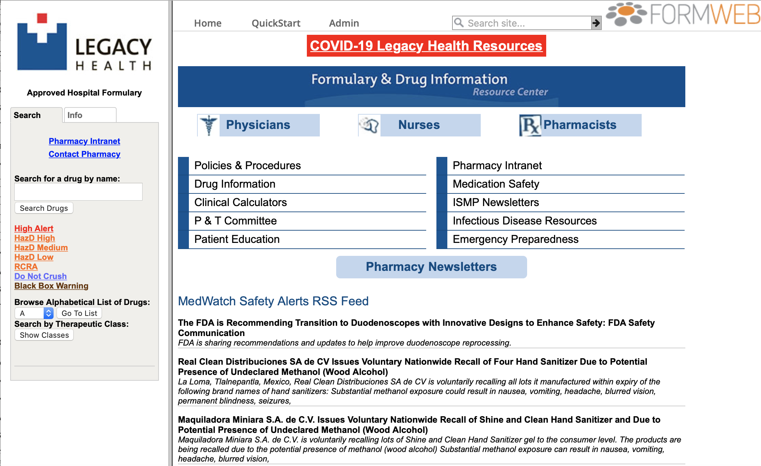Open Clinical Calculators
Image resolution: width=761 pixels, height=466 pixels.
click(x=302, y=203)
